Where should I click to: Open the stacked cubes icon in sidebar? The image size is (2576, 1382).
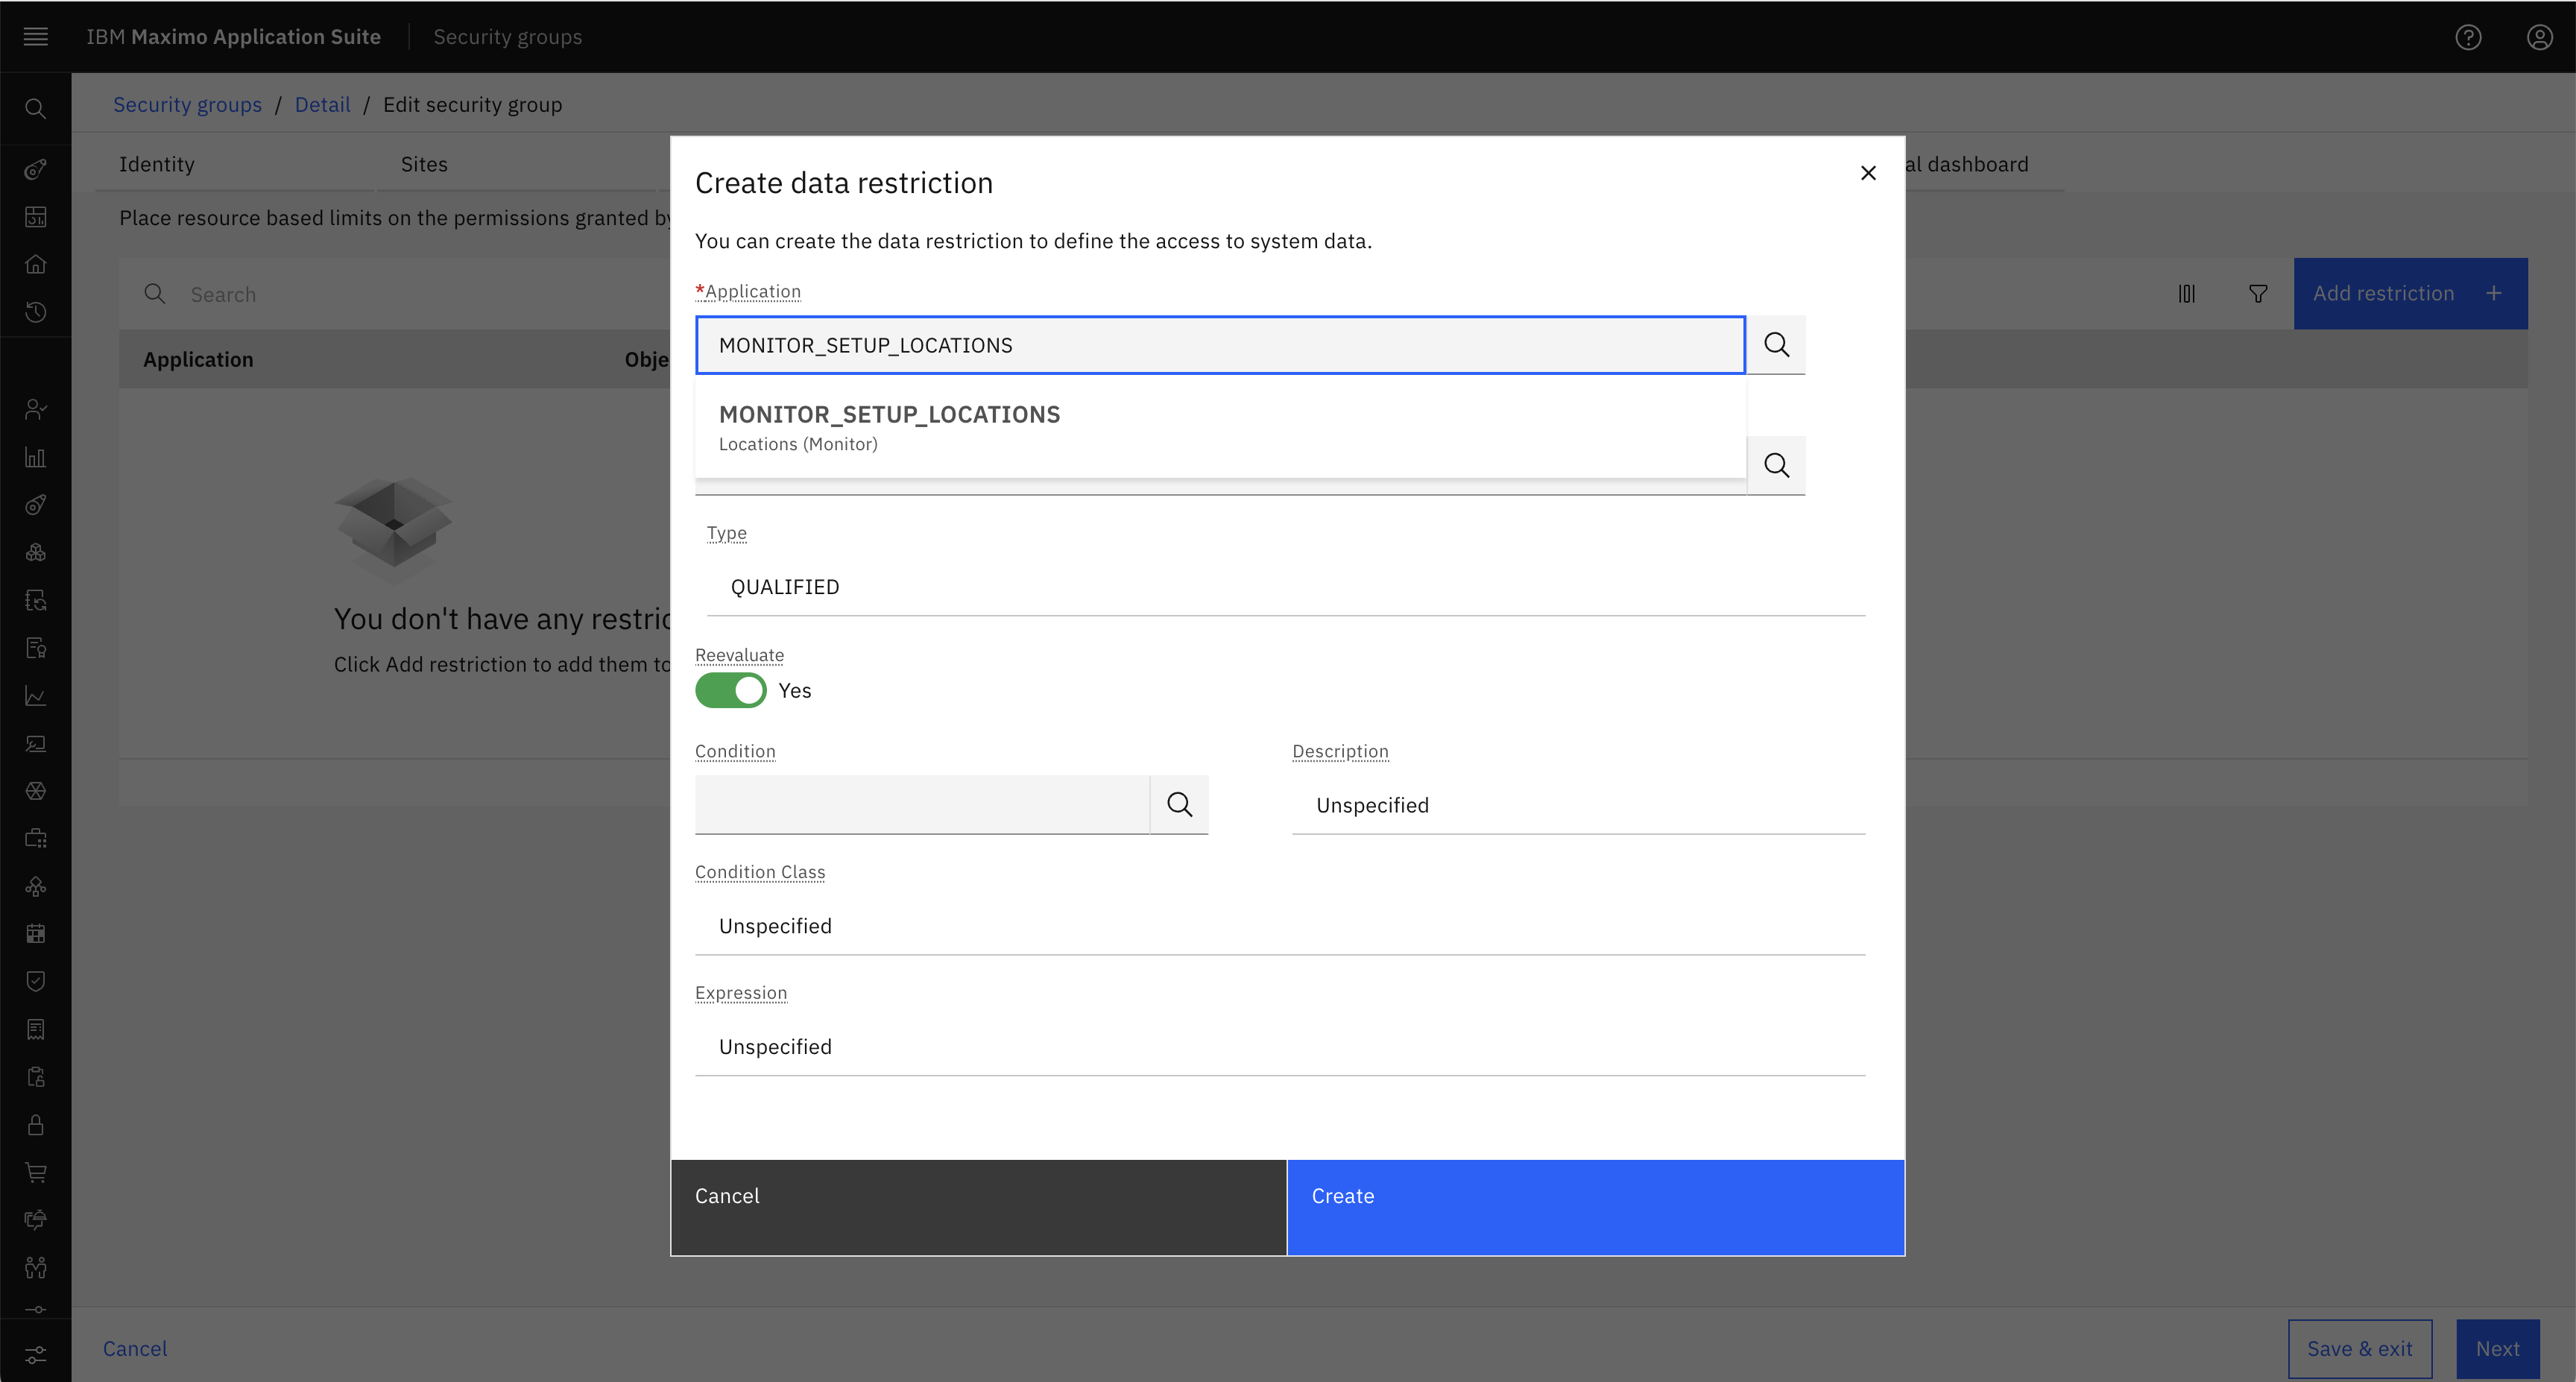click(36, 552)
